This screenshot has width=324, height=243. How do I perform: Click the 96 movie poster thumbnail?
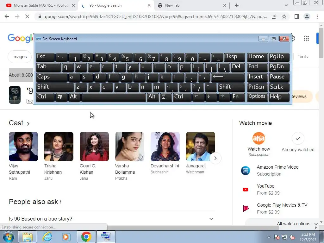pos(15,95)
